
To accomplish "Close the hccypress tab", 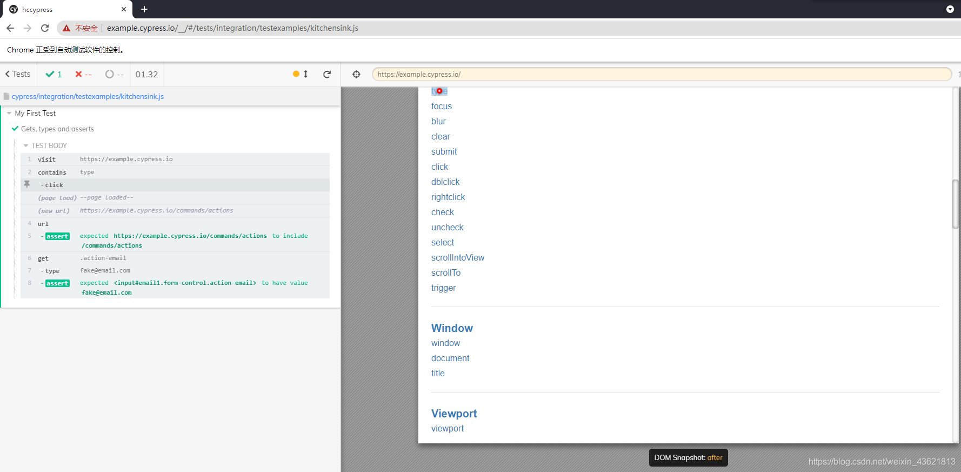I will 123,9.
